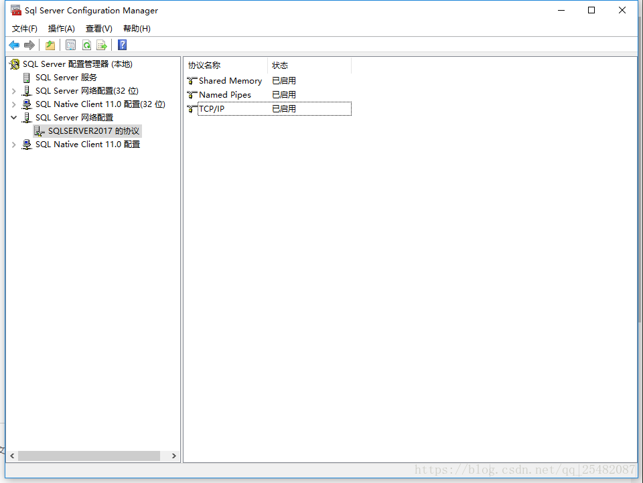Image resolution: width=643 pixels, height=483 pixels.
Task: Open the Properties toolbar icon
Action: point(70,45)
